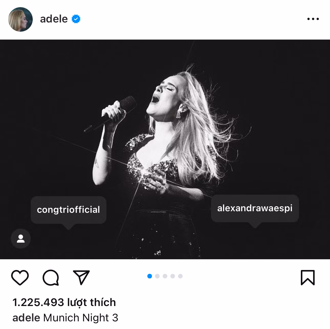Image resolution: width=330 pixels, height=329 pixels.
Task: Click the blue verified badge
Action: coord(76,19)
